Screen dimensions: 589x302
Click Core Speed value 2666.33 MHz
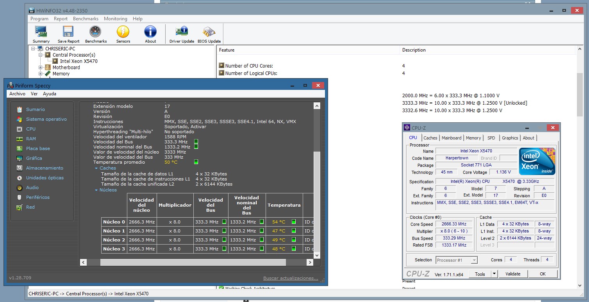[x=454, y=224]
